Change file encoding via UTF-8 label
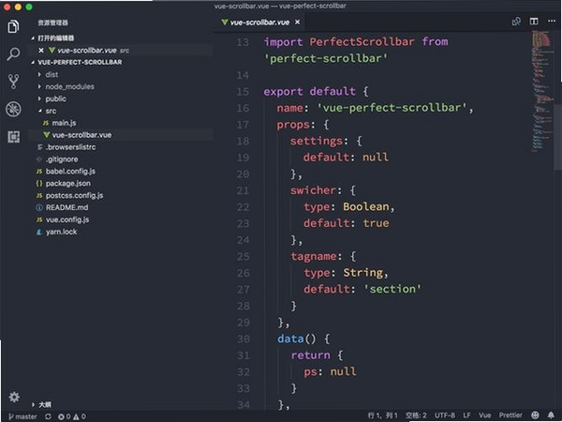 pyautogui.click(x=445, y=415)
